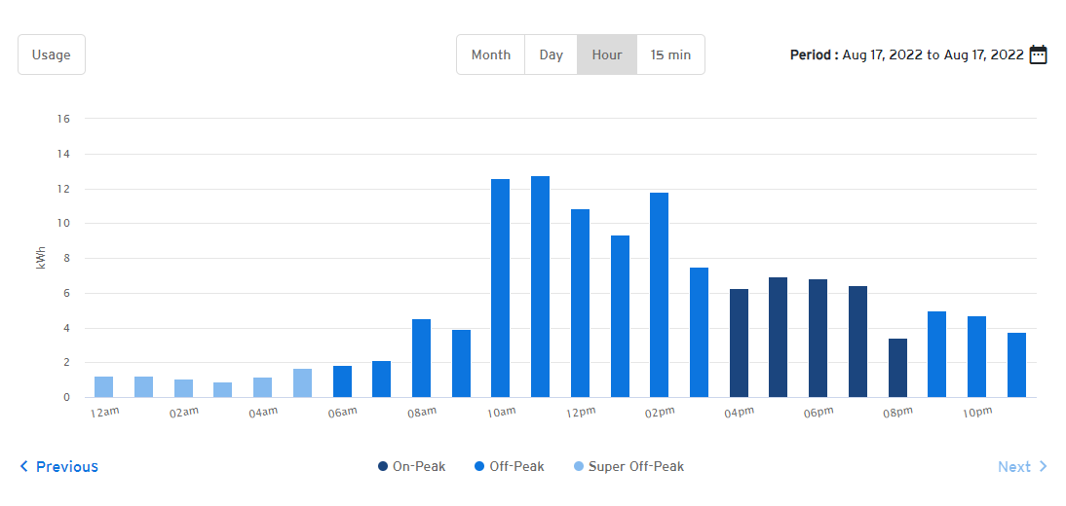The image size is (1066, 506).
Task: Switch to the Day view tab
Action: coord(552,54)
